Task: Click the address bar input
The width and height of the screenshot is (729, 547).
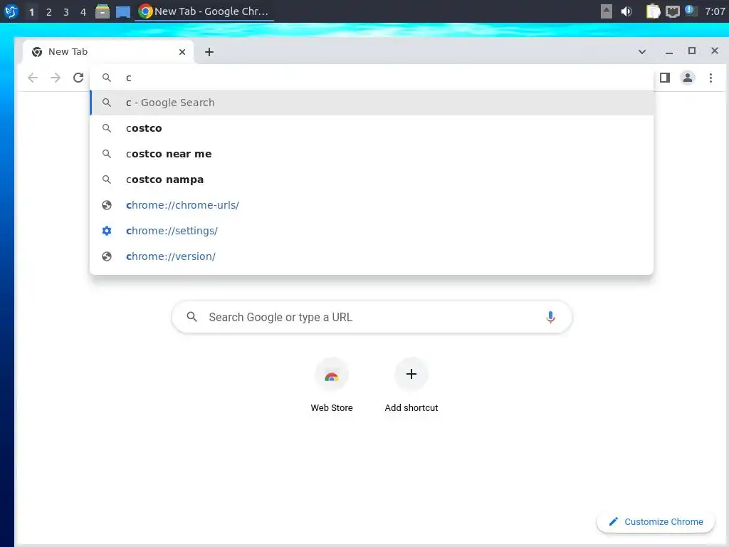Action: [x=372, y=78]
